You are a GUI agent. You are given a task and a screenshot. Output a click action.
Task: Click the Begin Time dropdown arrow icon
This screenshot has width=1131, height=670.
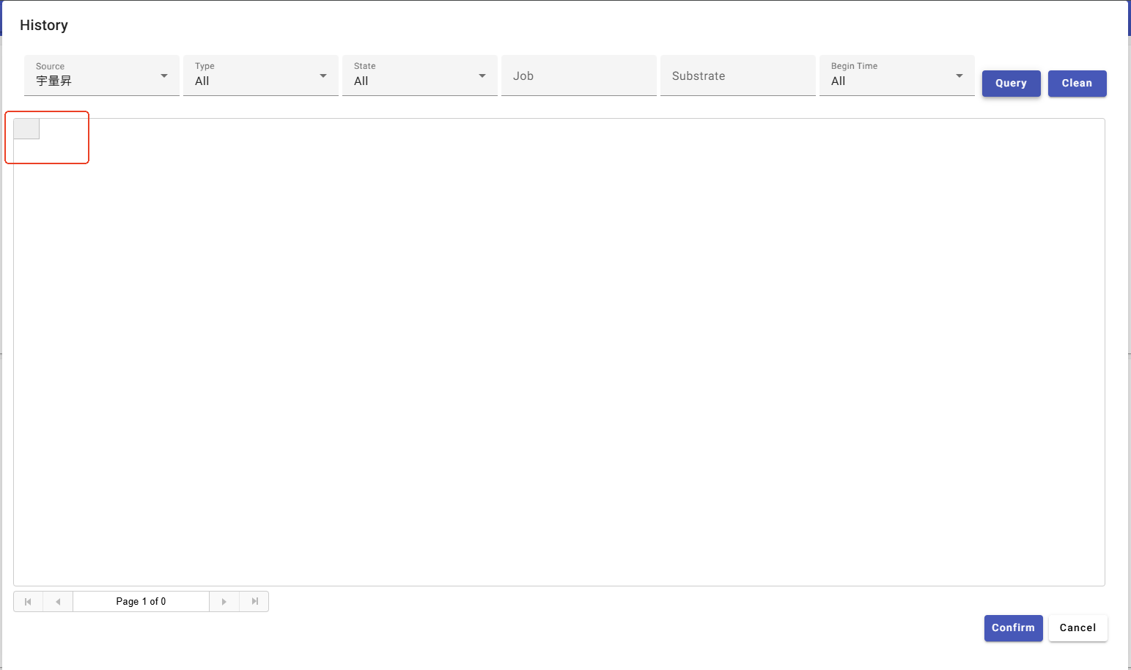(959, 76)
